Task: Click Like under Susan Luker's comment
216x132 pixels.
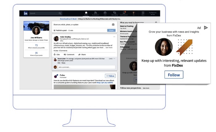Action: click(59, 63)
